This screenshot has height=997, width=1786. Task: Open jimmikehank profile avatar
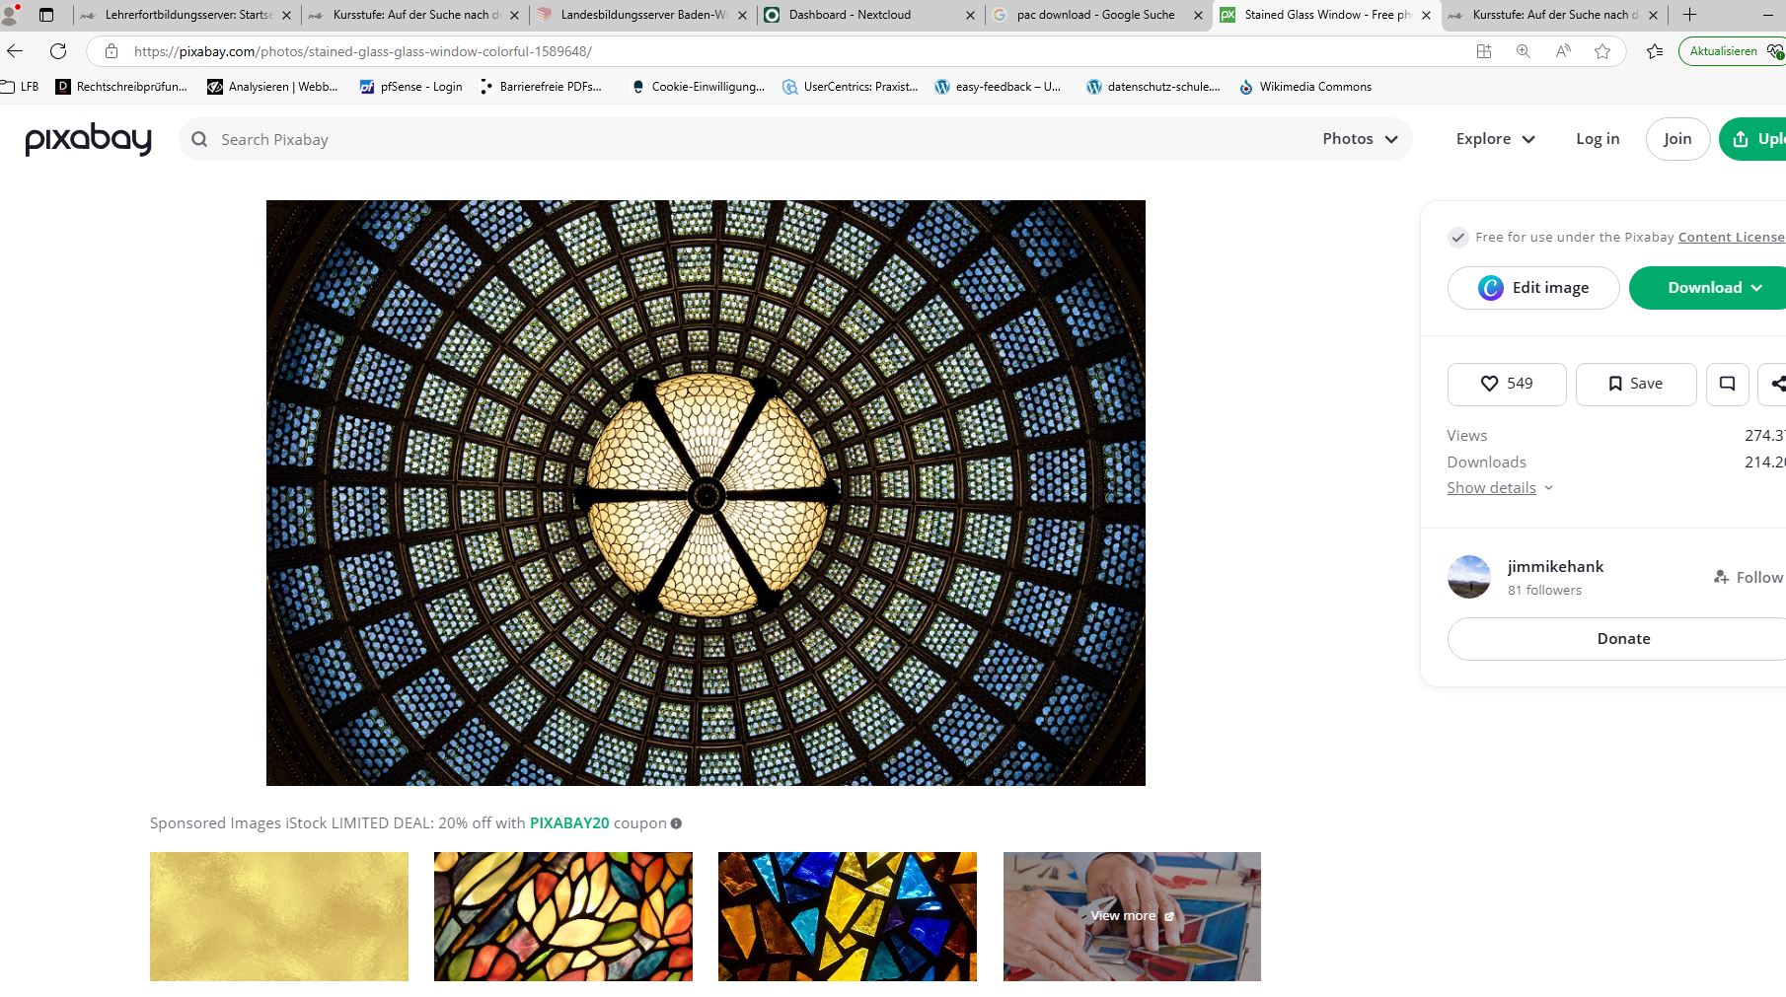click(x=1468, y=577)
